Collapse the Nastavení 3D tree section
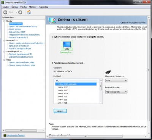Image resolution: width=152 pixels, height=140 pixels. tap(5, 40)
